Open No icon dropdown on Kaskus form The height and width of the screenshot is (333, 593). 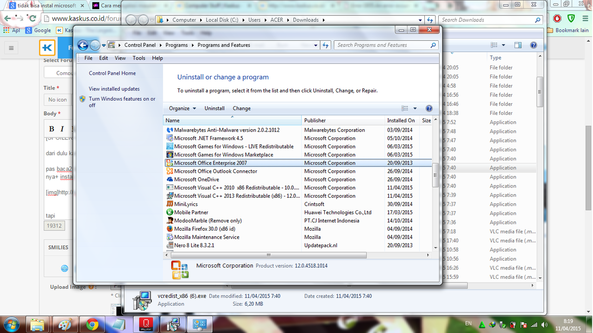click(x=57, y=100)
